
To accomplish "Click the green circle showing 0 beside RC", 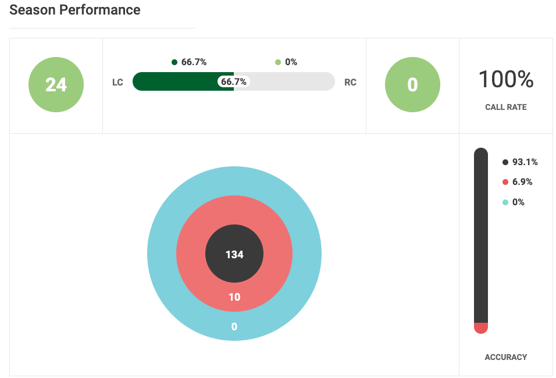I will point(412,85).
